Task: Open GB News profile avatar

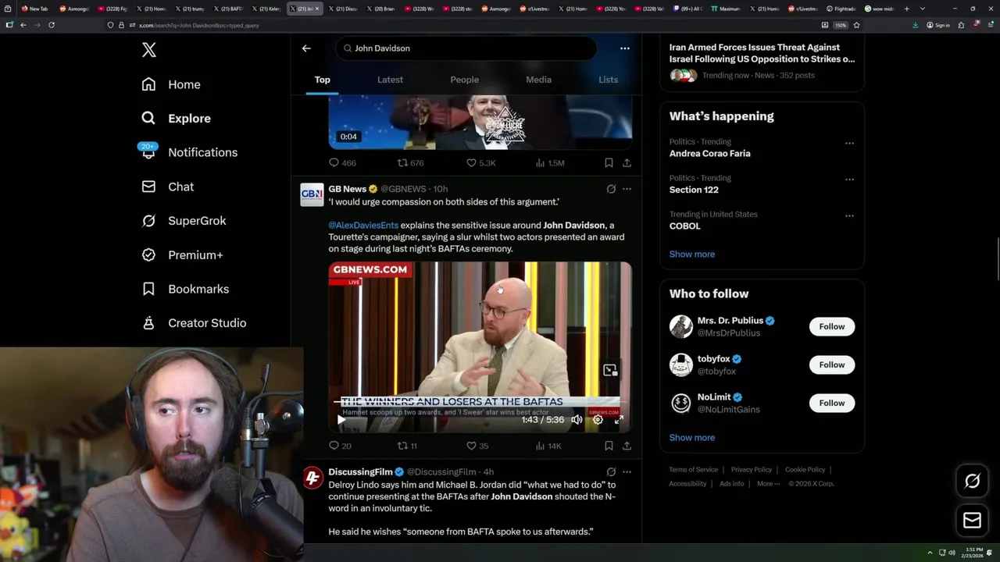Action: click(x=312, y=195)
